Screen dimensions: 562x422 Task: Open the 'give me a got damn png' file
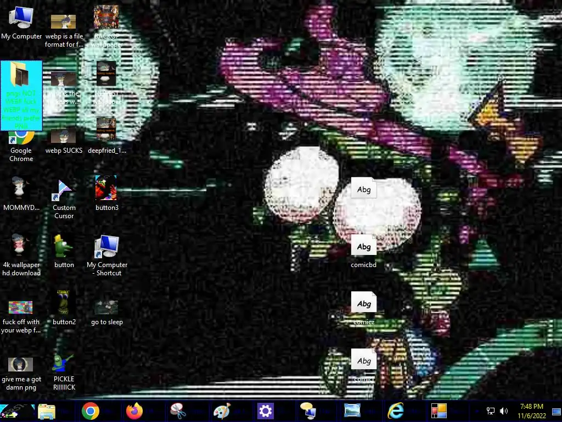21,374
